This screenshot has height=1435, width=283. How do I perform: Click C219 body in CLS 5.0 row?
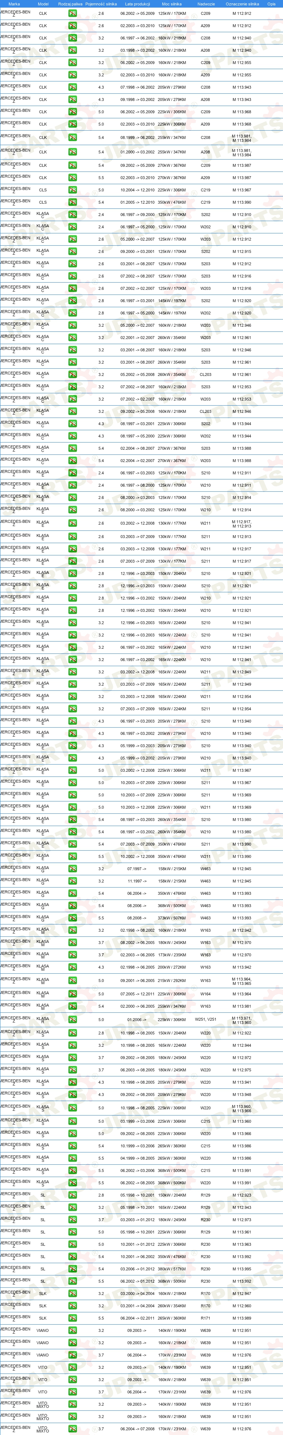coord(206,190)
